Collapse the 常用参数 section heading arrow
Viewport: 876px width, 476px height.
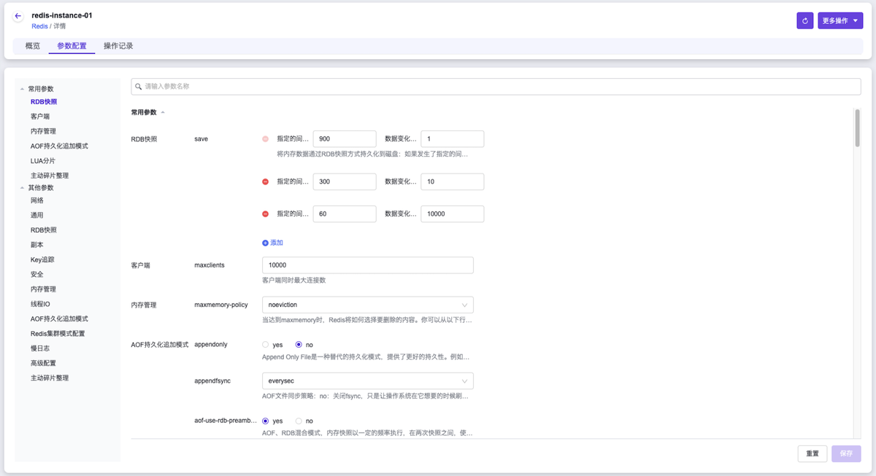coord(163,112)
